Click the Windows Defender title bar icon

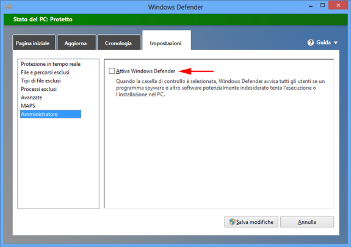click(x=8, y=6)
